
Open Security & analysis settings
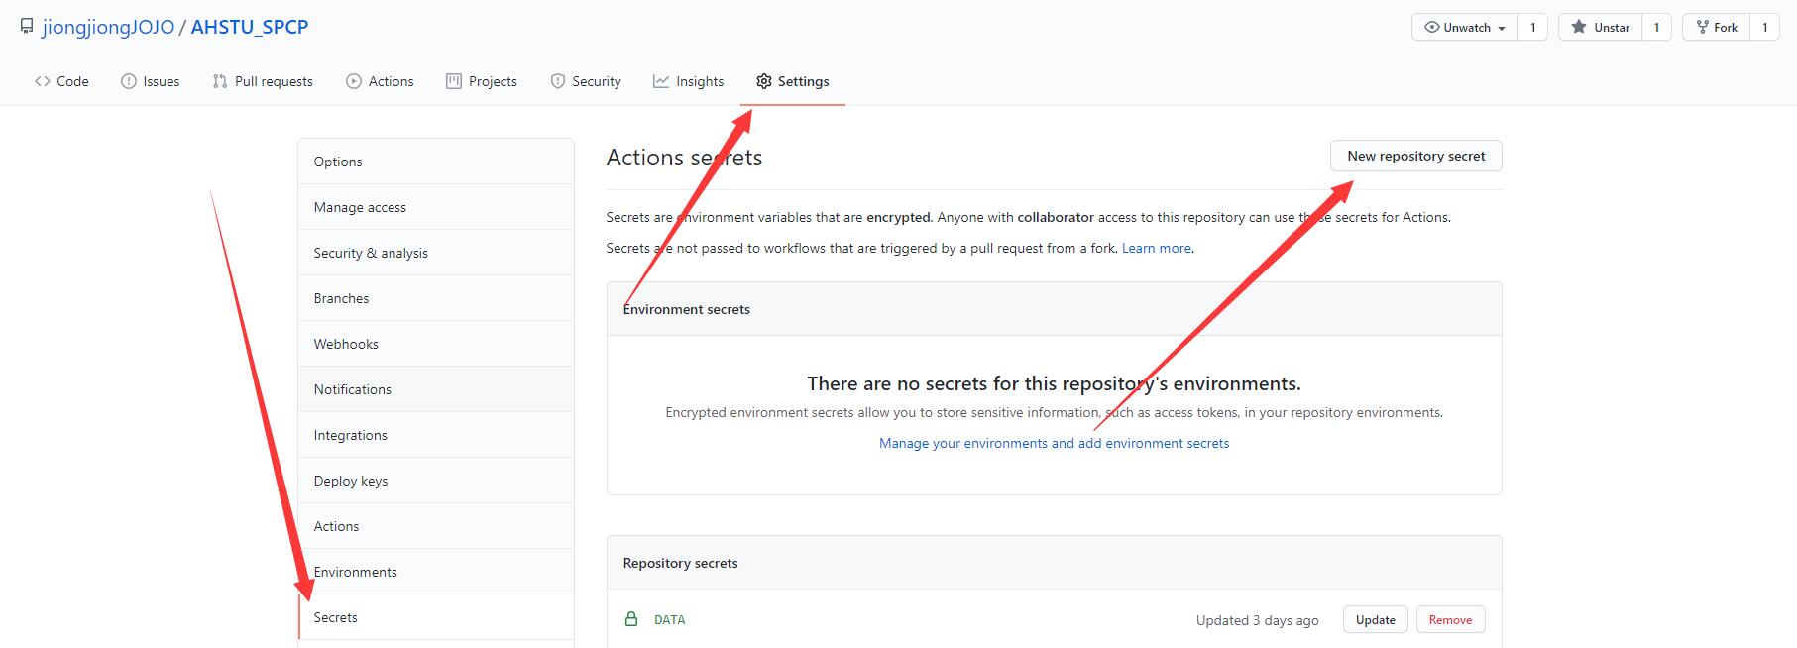[x=436, y=253]
